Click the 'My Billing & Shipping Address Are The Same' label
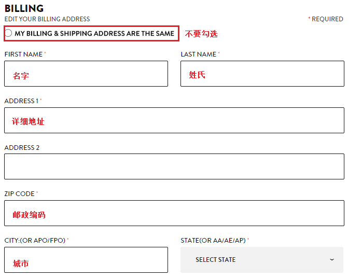 point(94,34)
